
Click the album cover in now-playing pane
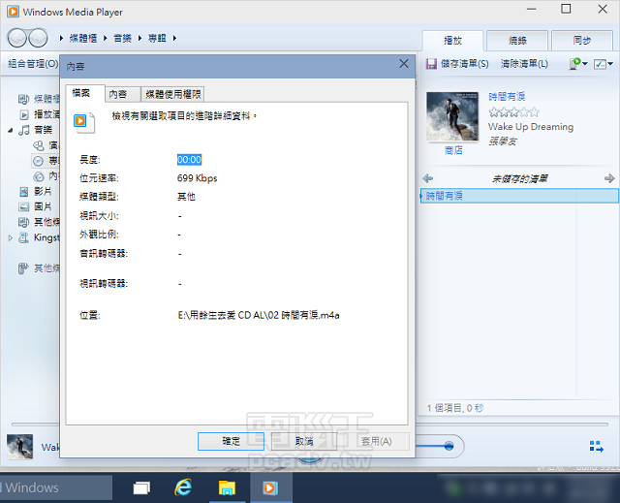[452, 116]
